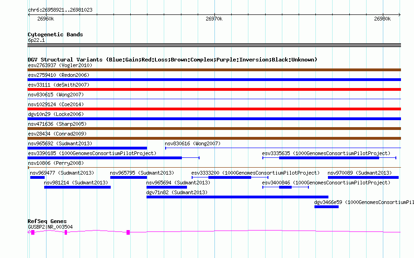Open the esv3333200 variant blue bar
The height and width of the screenshot is (258, 414).
tap(230, 177)
